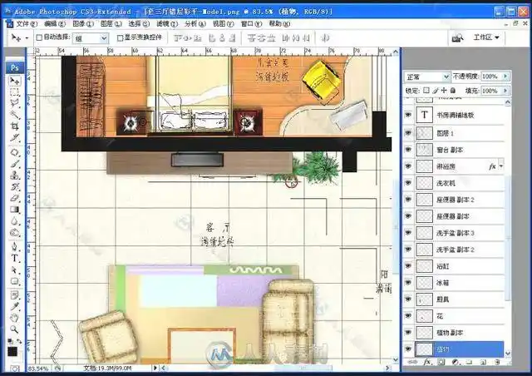Select the Rectangular Marquee tool
Viewport: 532px width, 376px height.
point(14,92)
